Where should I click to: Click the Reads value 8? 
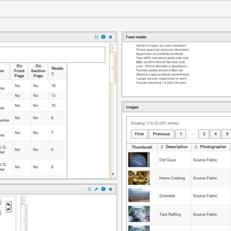(x=52, y=118)
